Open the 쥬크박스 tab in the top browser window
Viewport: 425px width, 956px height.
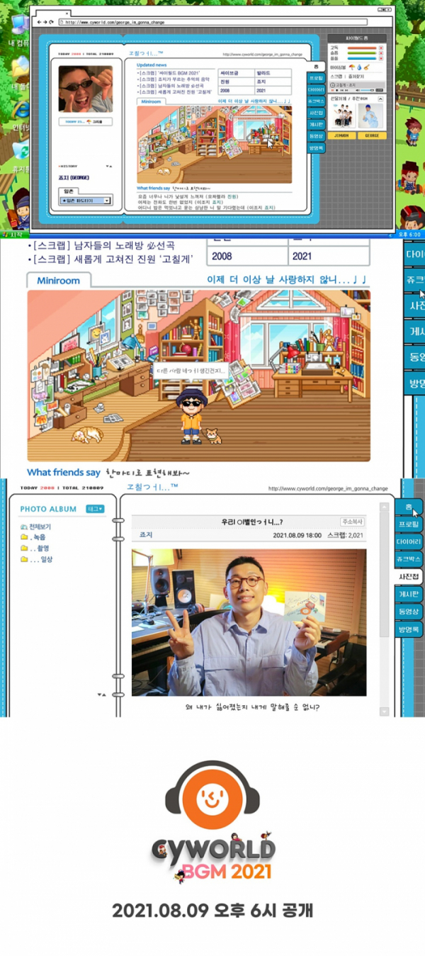(x=316, y=101)
